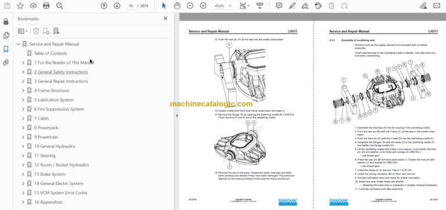Close the Bookmarks panel
Image resolution: width=446 pixels, height=210 pixels.
[x=166, y=19]
